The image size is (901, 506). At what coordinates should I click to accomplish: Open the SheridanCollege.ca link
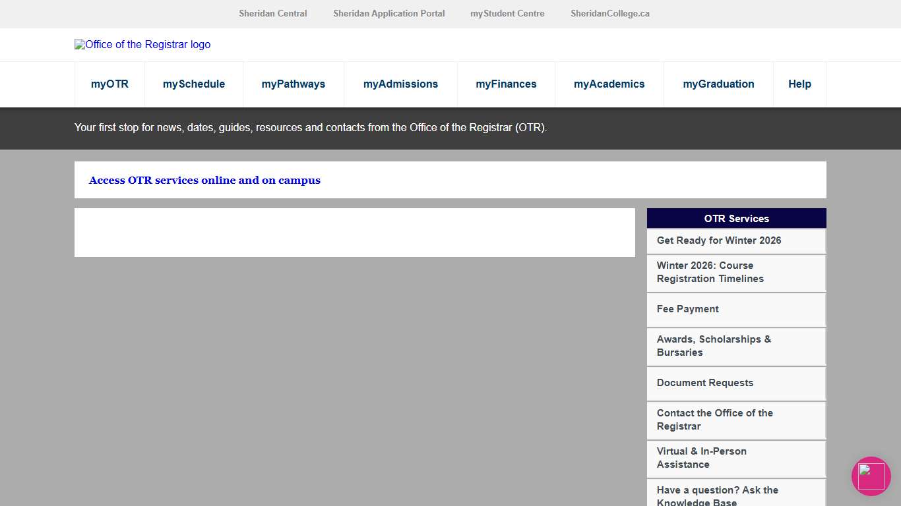click(x=610, y=14)
